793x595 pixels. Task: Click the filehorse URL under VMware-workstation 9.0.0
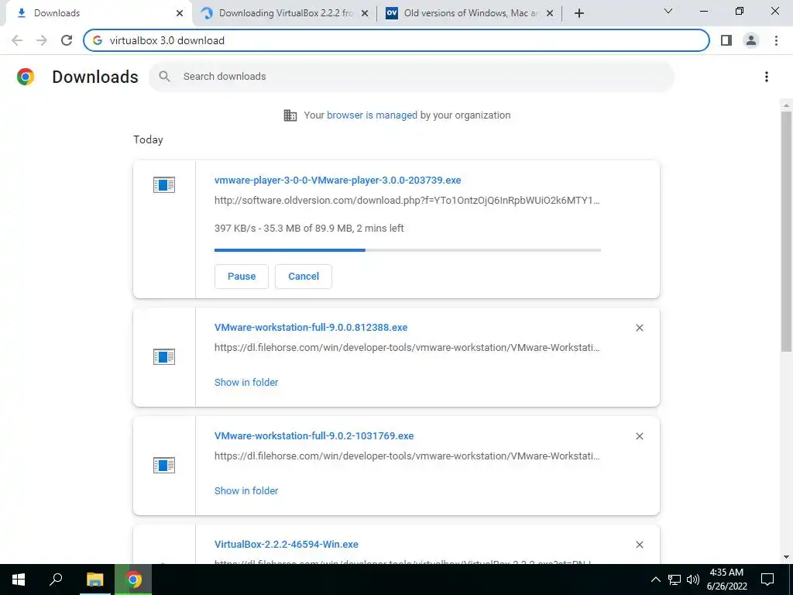point(407,348)
